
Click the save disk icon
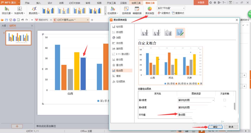[7, 20]
